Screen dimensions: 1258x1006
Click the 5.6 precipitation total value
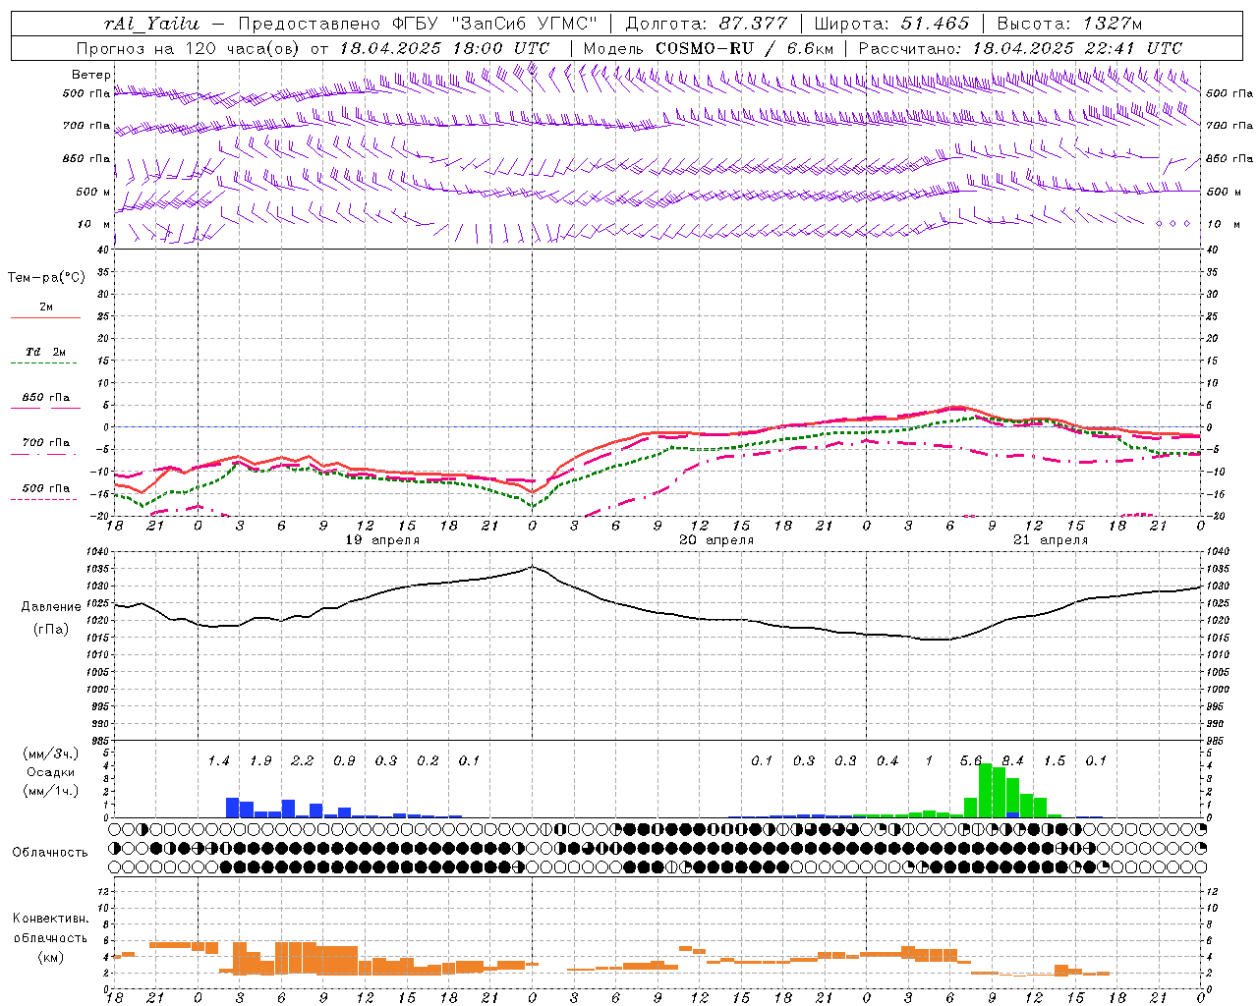[970, 761]
